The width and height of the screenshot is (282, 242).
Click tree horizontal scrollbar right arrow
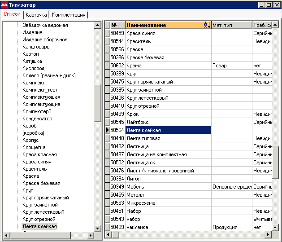point(91,235)
